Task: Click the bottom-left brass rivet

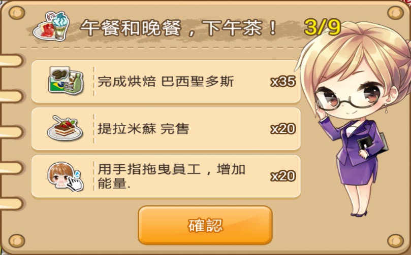Action: pyautogui.click(x=17, y=241)
